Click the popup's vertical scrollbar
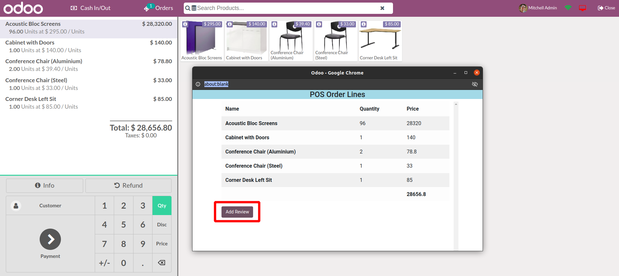The height and width of the screenshot is (276, 619). pos(456,176)
